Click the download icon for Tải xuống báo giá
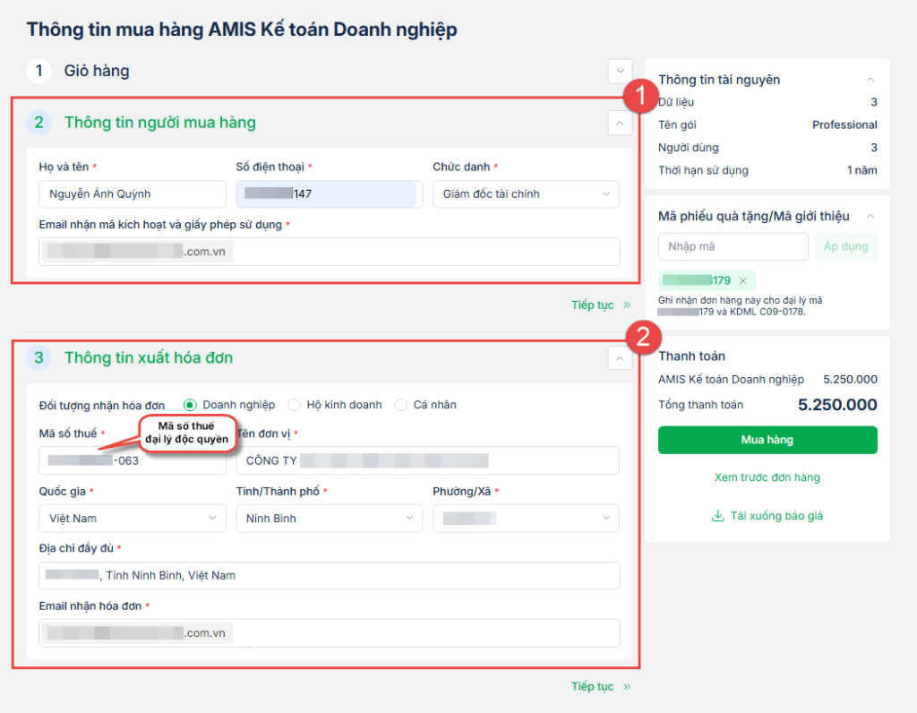Screen dimensions: 917x713 [717, 516]
